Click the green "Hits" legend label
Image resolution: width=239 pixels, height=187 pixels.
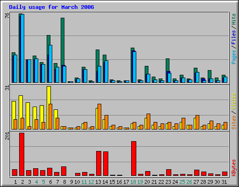point(234,19)
